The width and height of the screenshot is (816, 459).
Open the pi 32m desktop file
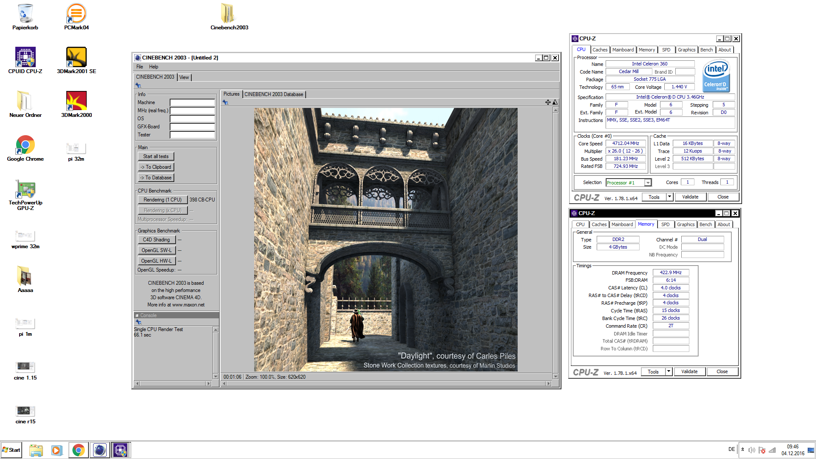76,151
